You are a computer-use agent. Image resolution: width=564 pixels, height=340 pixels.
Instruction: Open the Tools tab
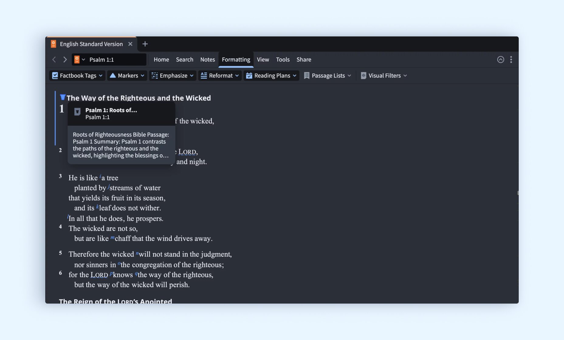[283, 59]
